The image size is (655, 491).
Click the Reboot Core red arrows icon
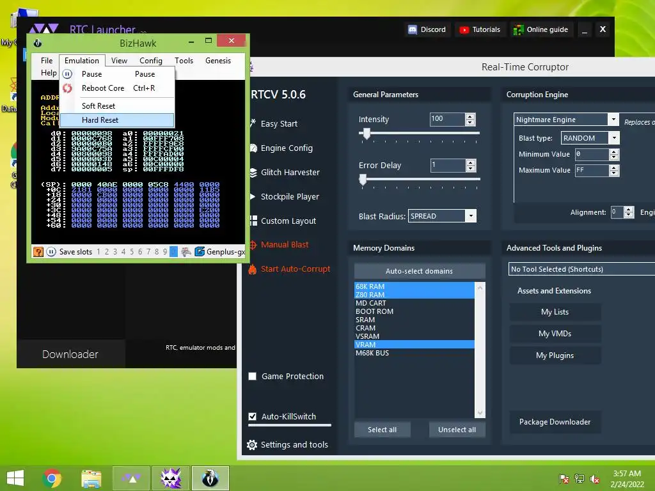coord(67,88)
